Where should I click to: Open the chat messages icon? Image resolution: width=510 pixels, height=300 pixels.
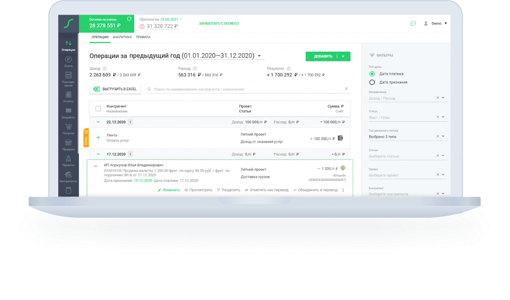pyautogui.click(x=413, y=24)
